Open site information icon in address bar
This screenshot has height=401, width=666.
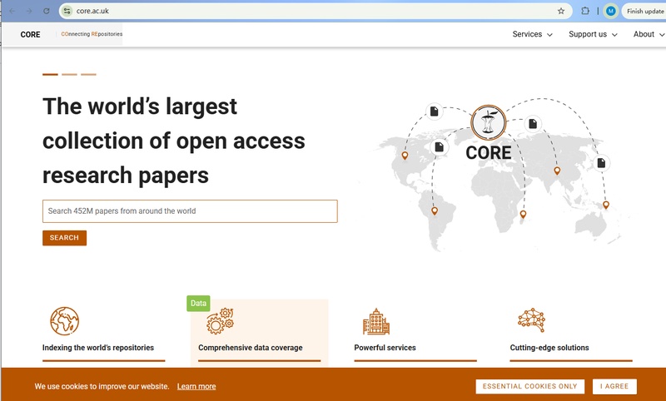pos(67,11)
